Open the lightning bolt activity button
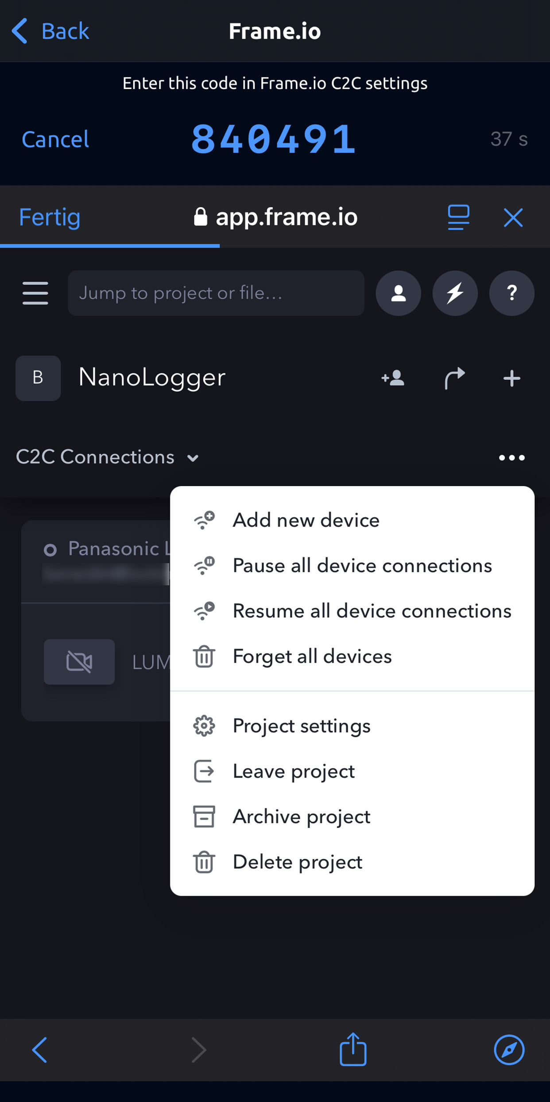Screen dimensions: 550x1102 [455, 293]
